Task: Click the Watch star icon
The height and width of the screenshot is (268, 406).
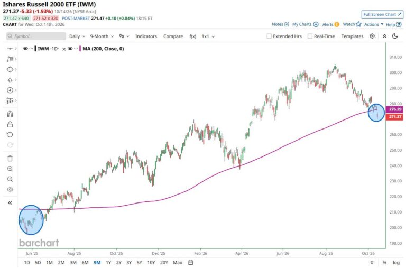Action: (358, 24)
